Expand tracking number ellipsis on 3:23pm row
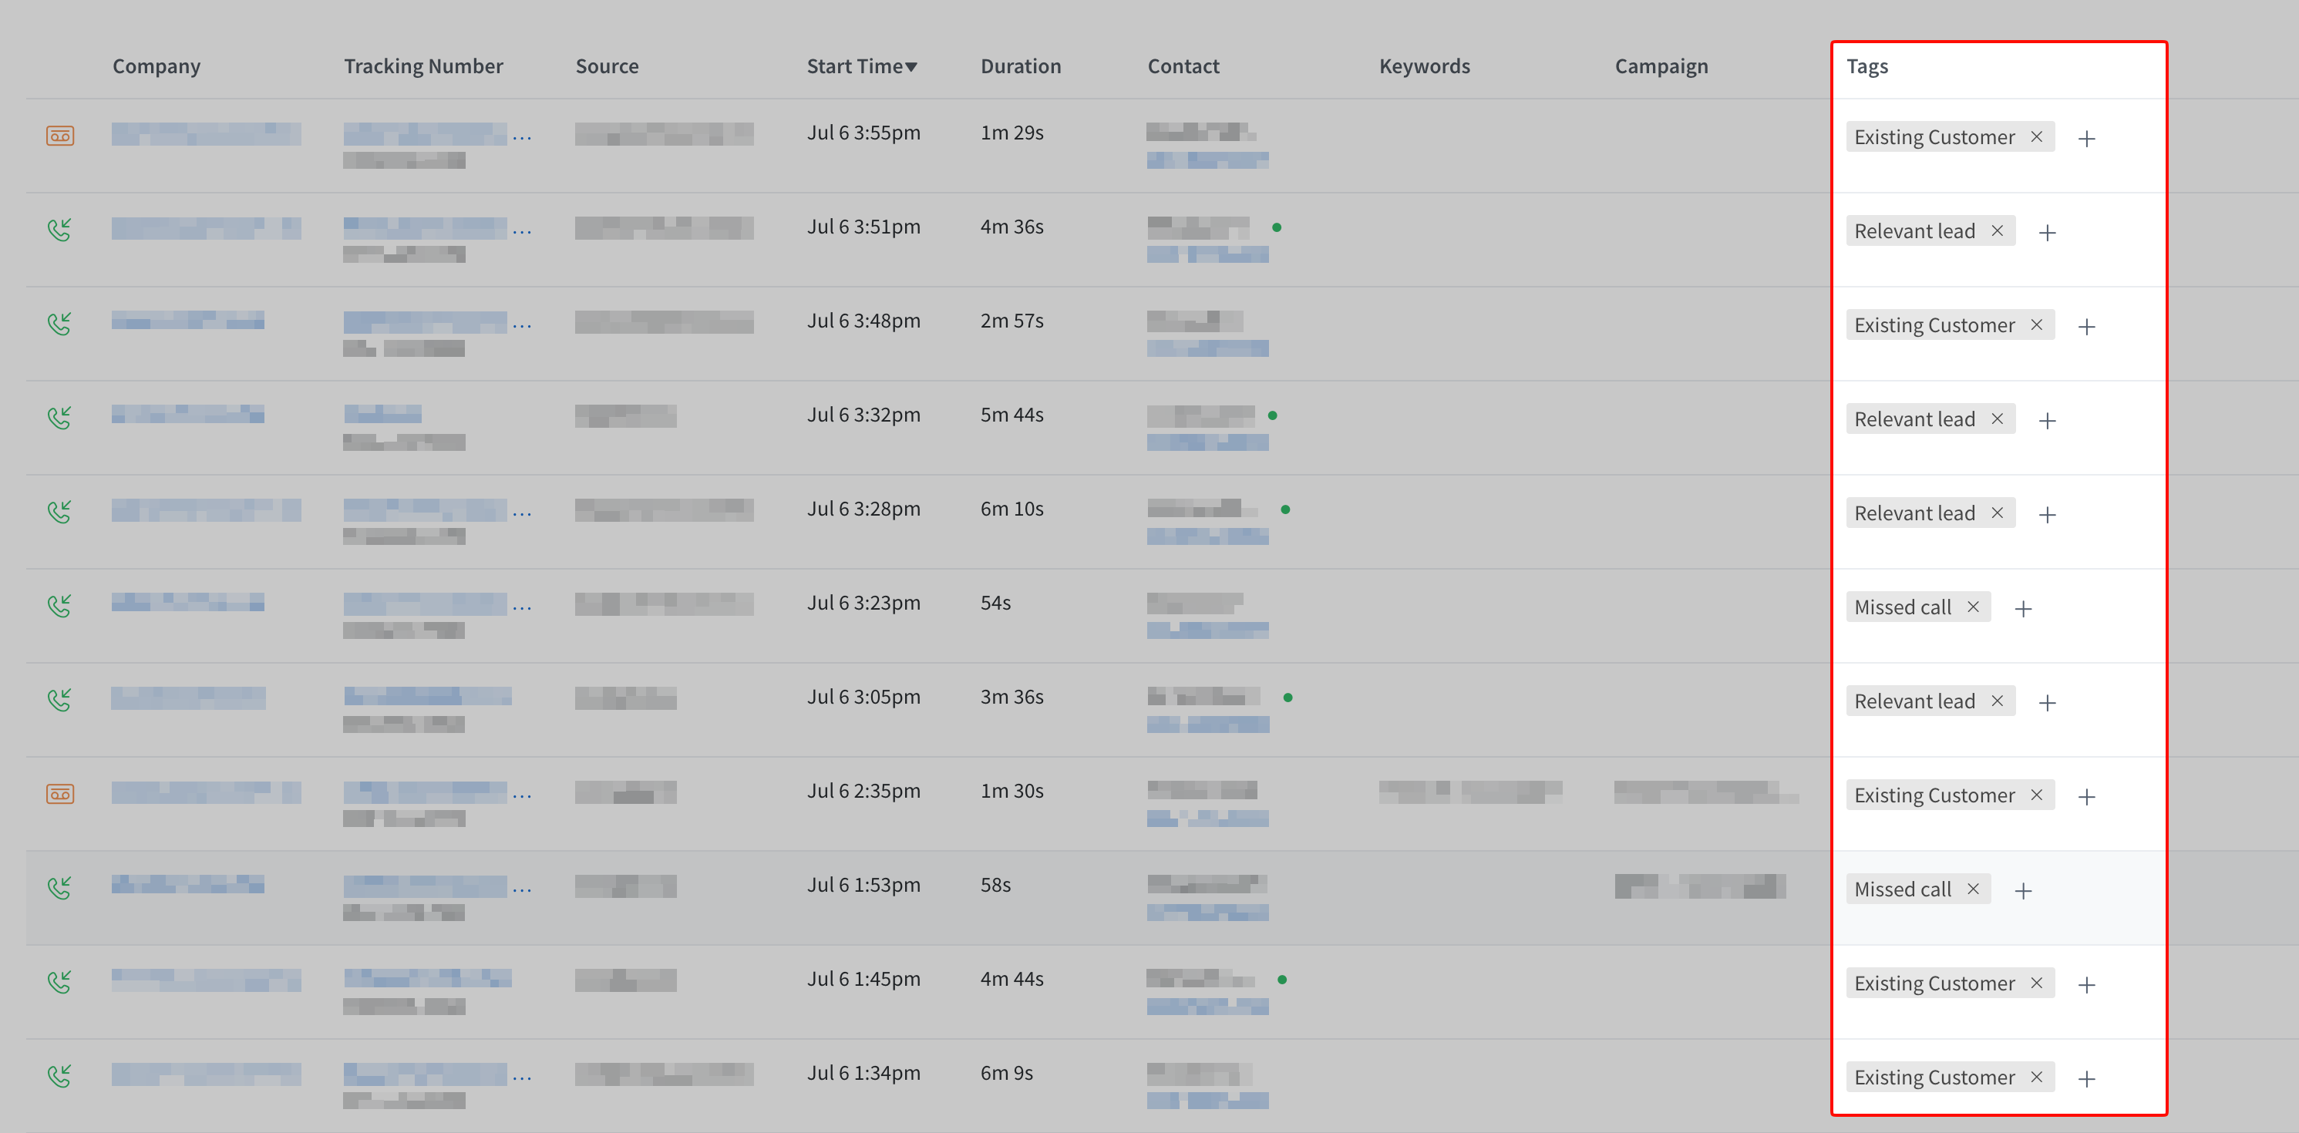Viewport: 2299px width, 1133px height. coord(522,608)
